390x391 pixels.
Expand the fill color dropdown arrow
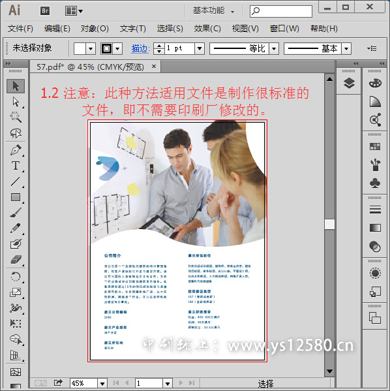(x=91, y=48)
